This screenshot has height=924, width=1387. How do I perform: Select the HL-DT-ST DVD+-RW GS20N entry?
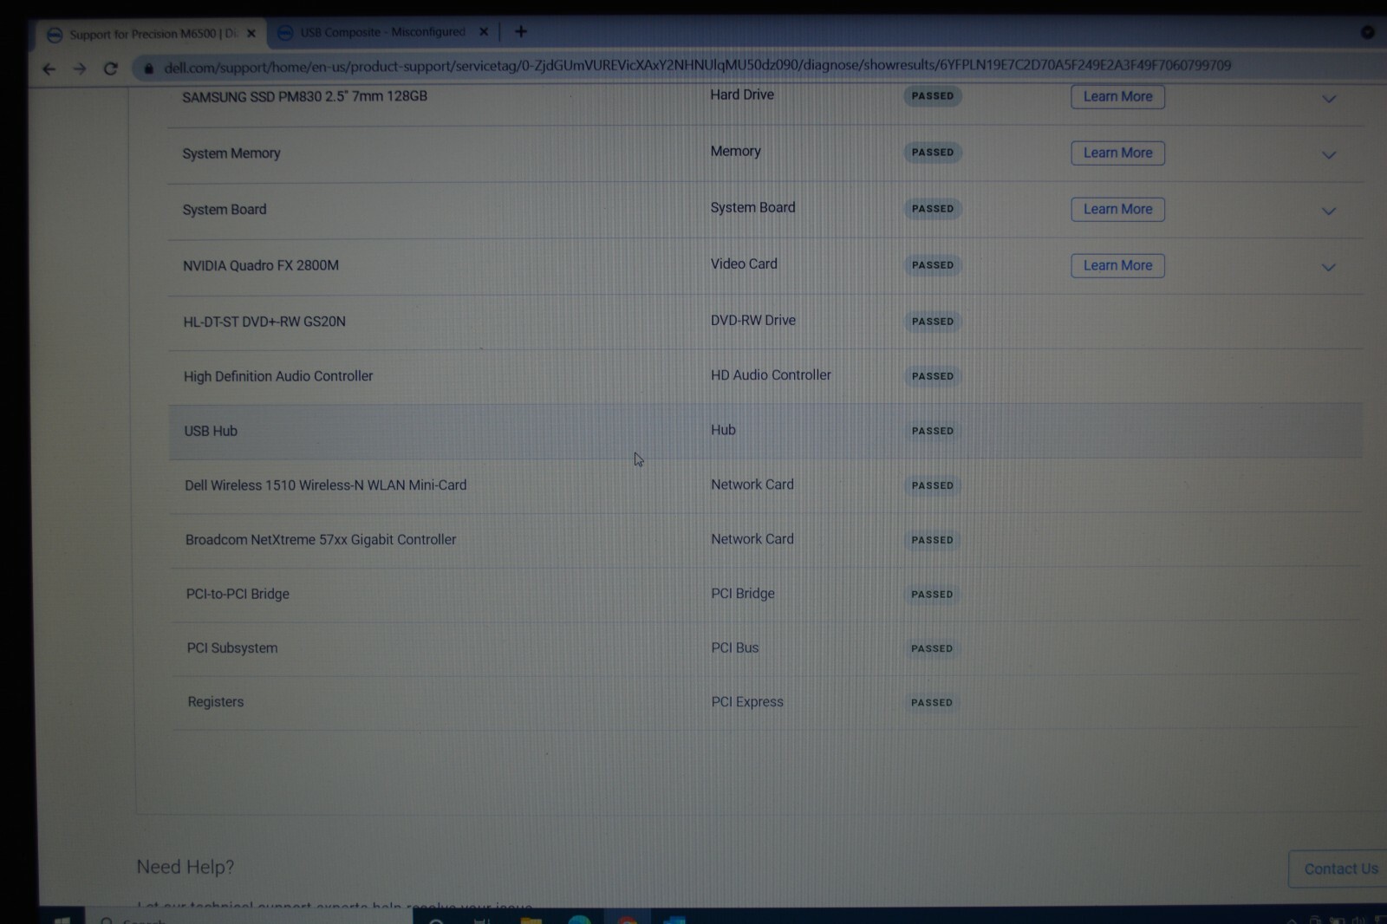click(x=264, y=322)
